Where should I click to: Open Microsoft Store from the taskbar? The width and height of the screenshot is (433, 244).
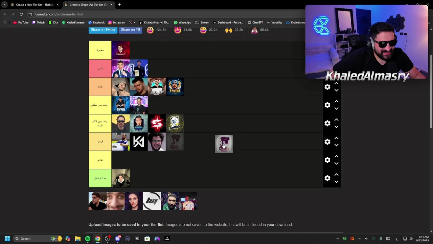tap(147, 239)
